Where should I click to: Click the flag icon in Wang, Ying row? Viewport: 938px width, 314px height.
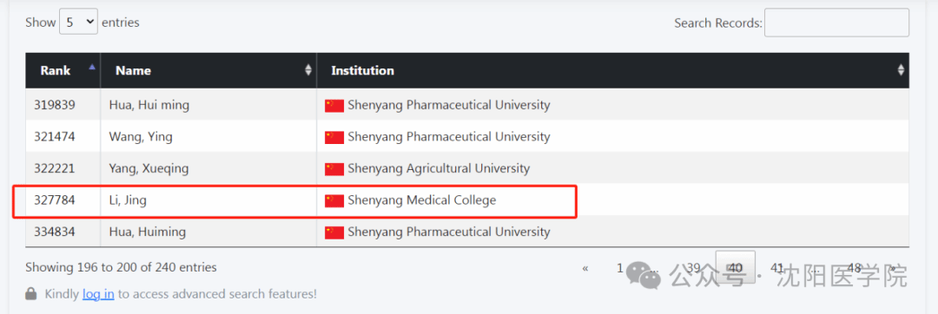click(x=334, y=137)
